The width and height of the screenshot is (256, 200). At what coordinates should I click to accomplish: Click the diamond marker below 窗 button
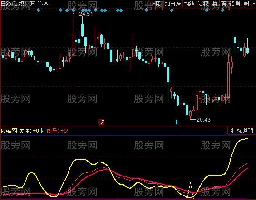(x=223, y=10)
